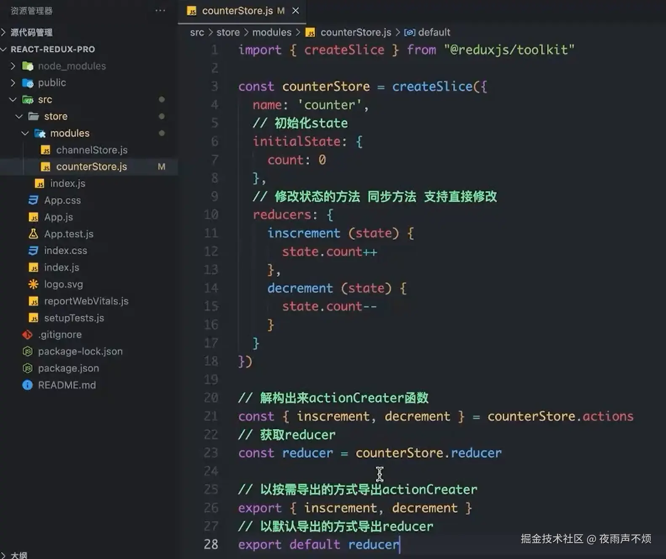Expand the public folder chevron
Viewport: 666px width, 559px height.
click(x=13, y=82)
